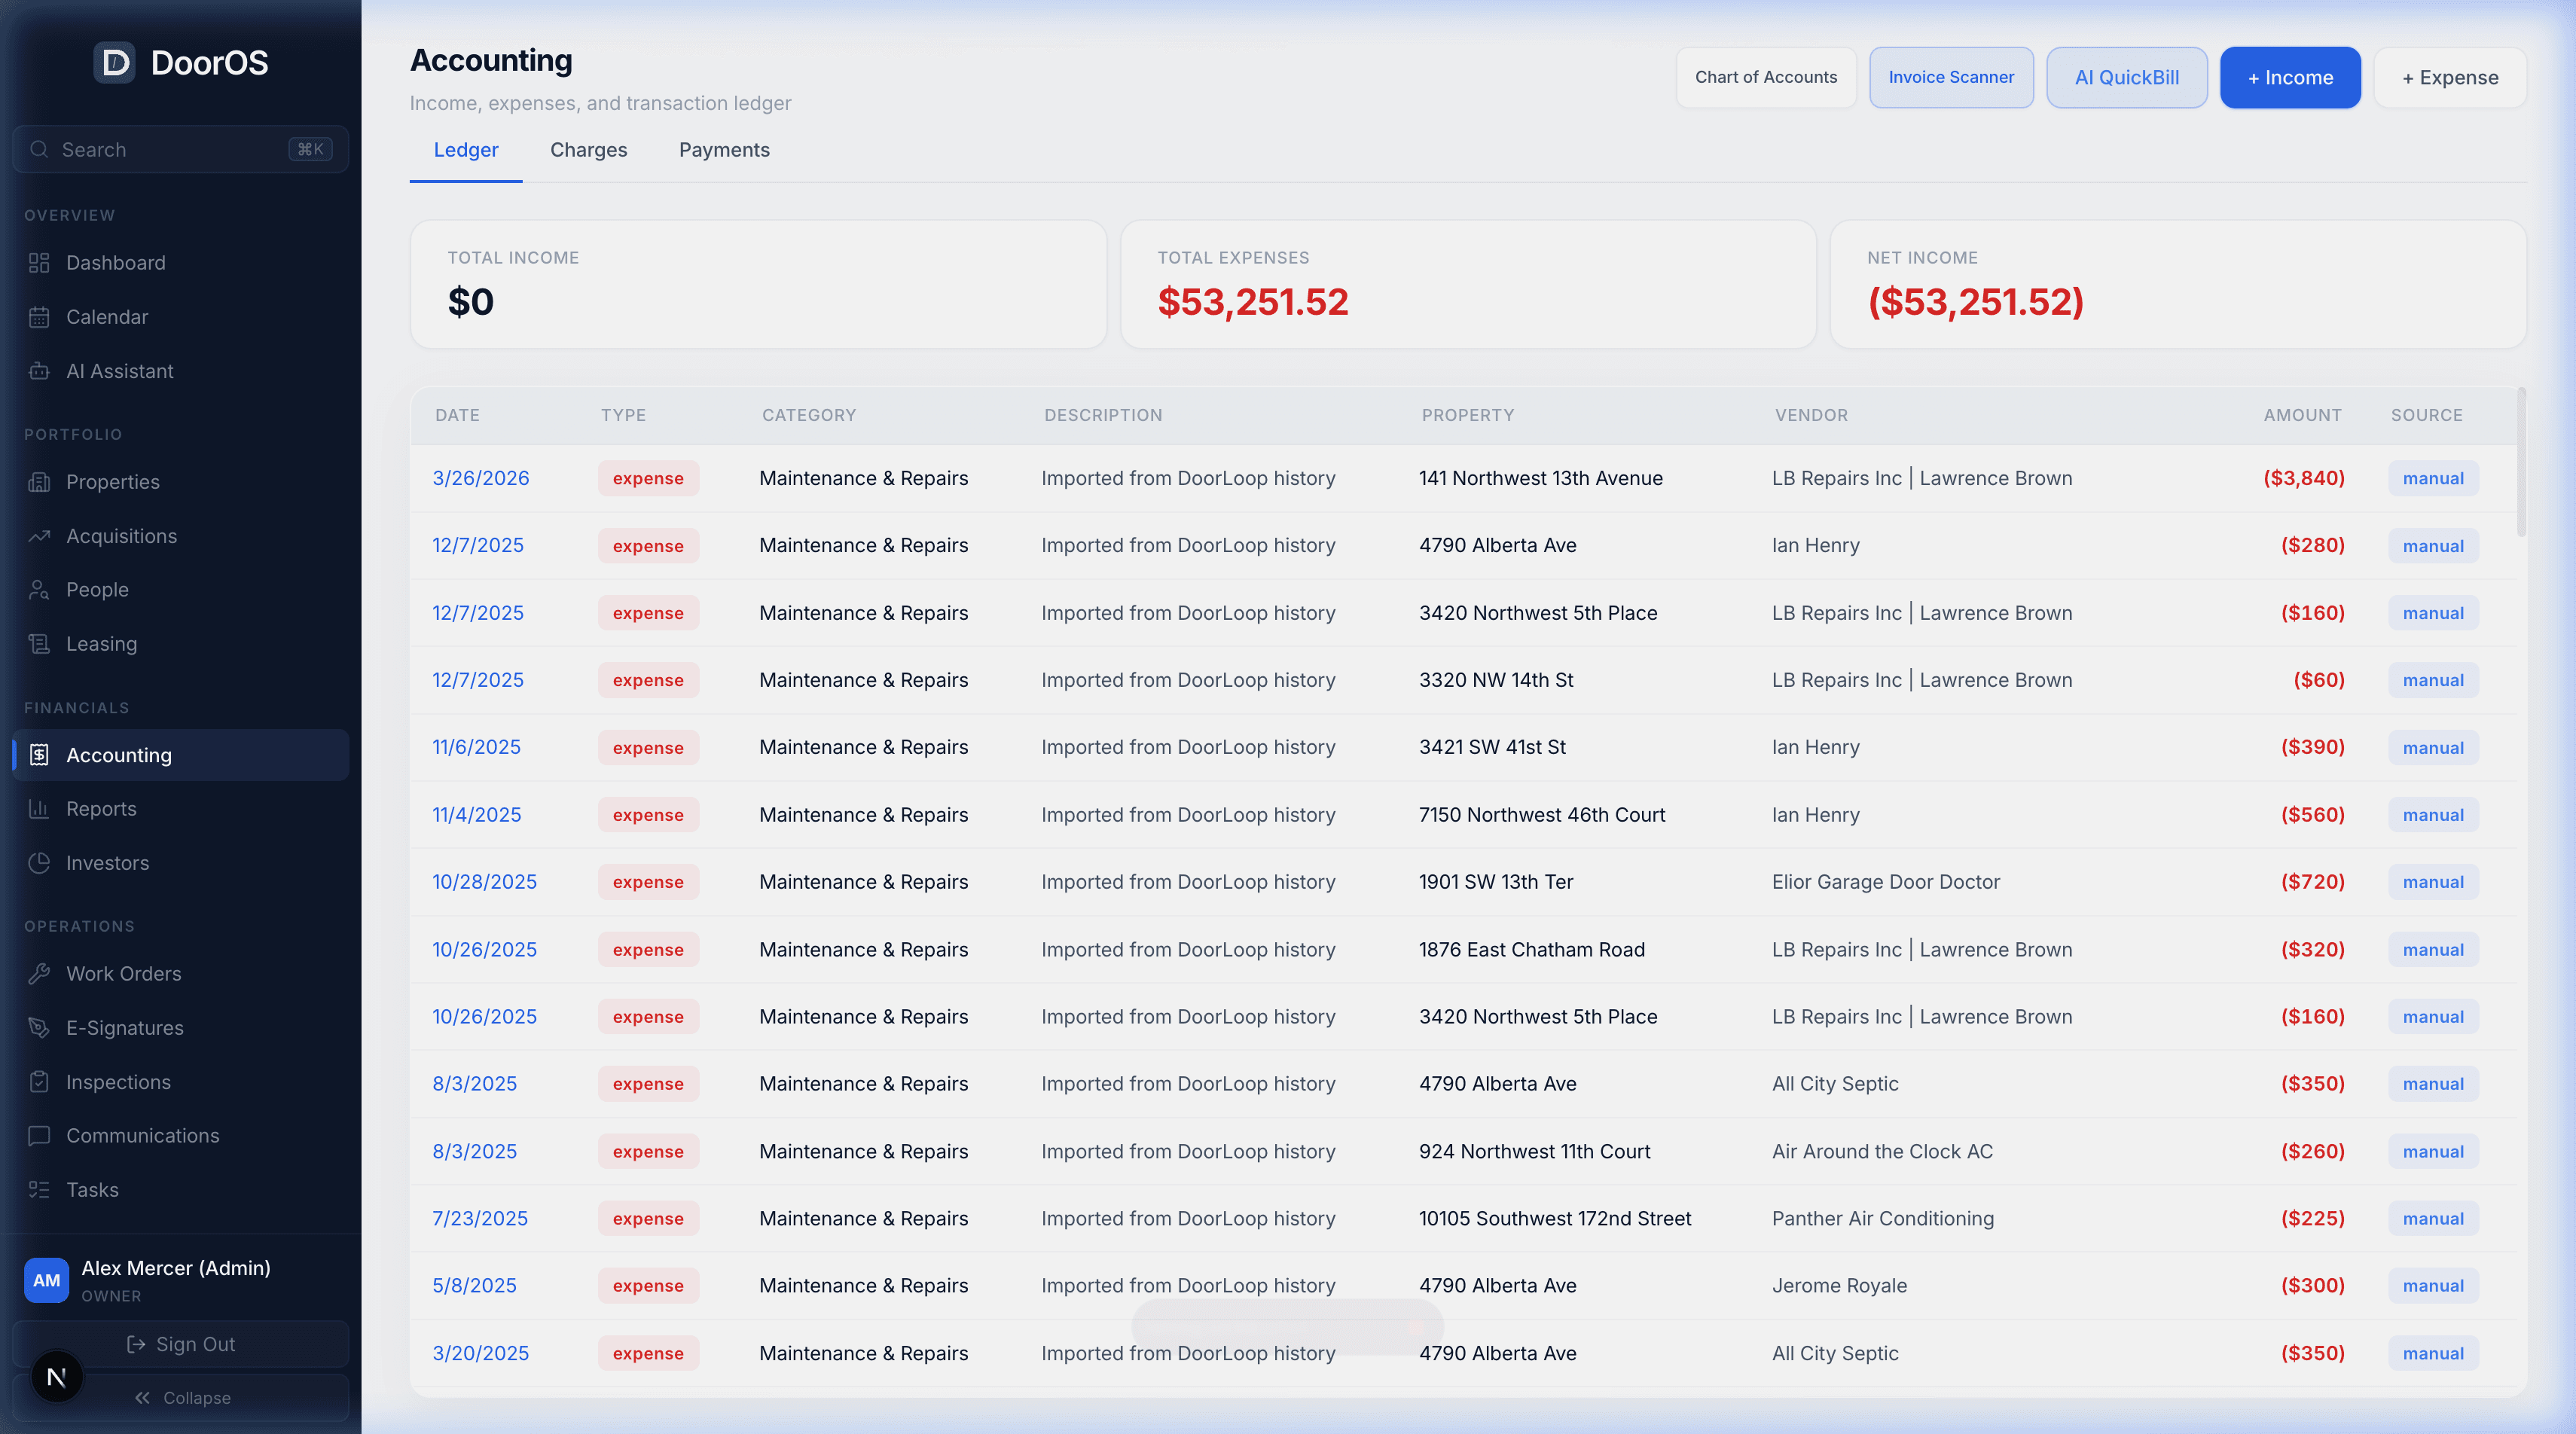The image size is (2576, 1434).
Task: Click the Collapse double-chevron icon
Action: pos(143,1398)
